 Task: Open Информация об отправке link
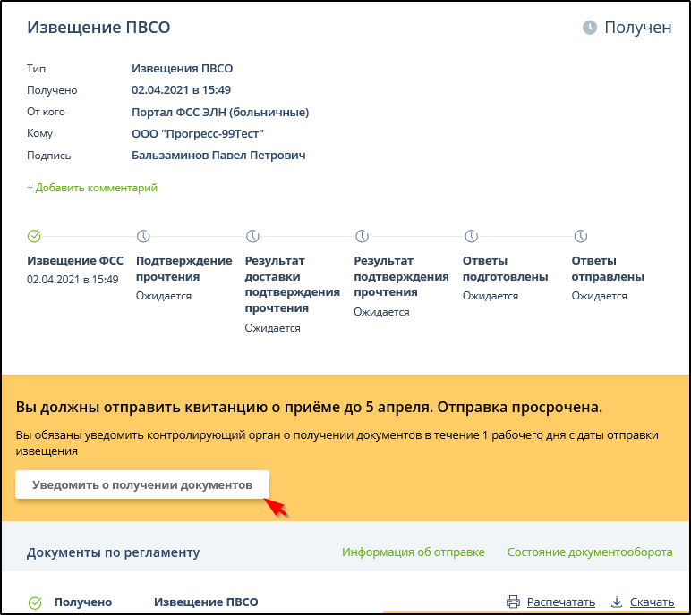tap(413, 552)
